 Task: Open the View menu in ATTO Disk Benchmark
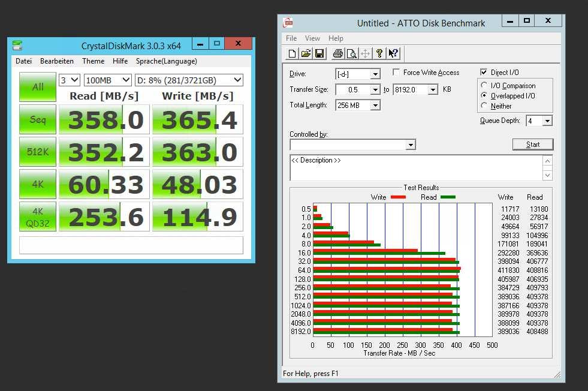coord(312,38)
